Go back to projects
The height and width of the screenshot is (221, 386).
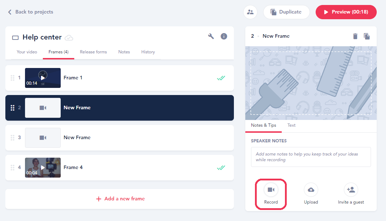coord(30,12)
